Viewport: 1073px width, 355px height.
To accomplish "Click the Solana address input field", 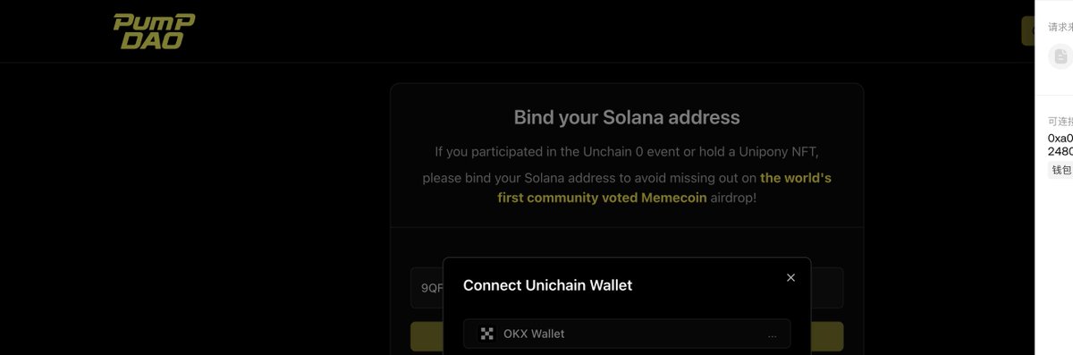I will pos(427,288).
